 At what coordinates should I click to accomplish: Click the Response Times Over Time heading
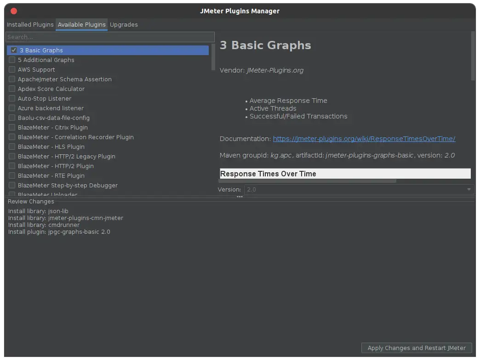click(268, 174)
